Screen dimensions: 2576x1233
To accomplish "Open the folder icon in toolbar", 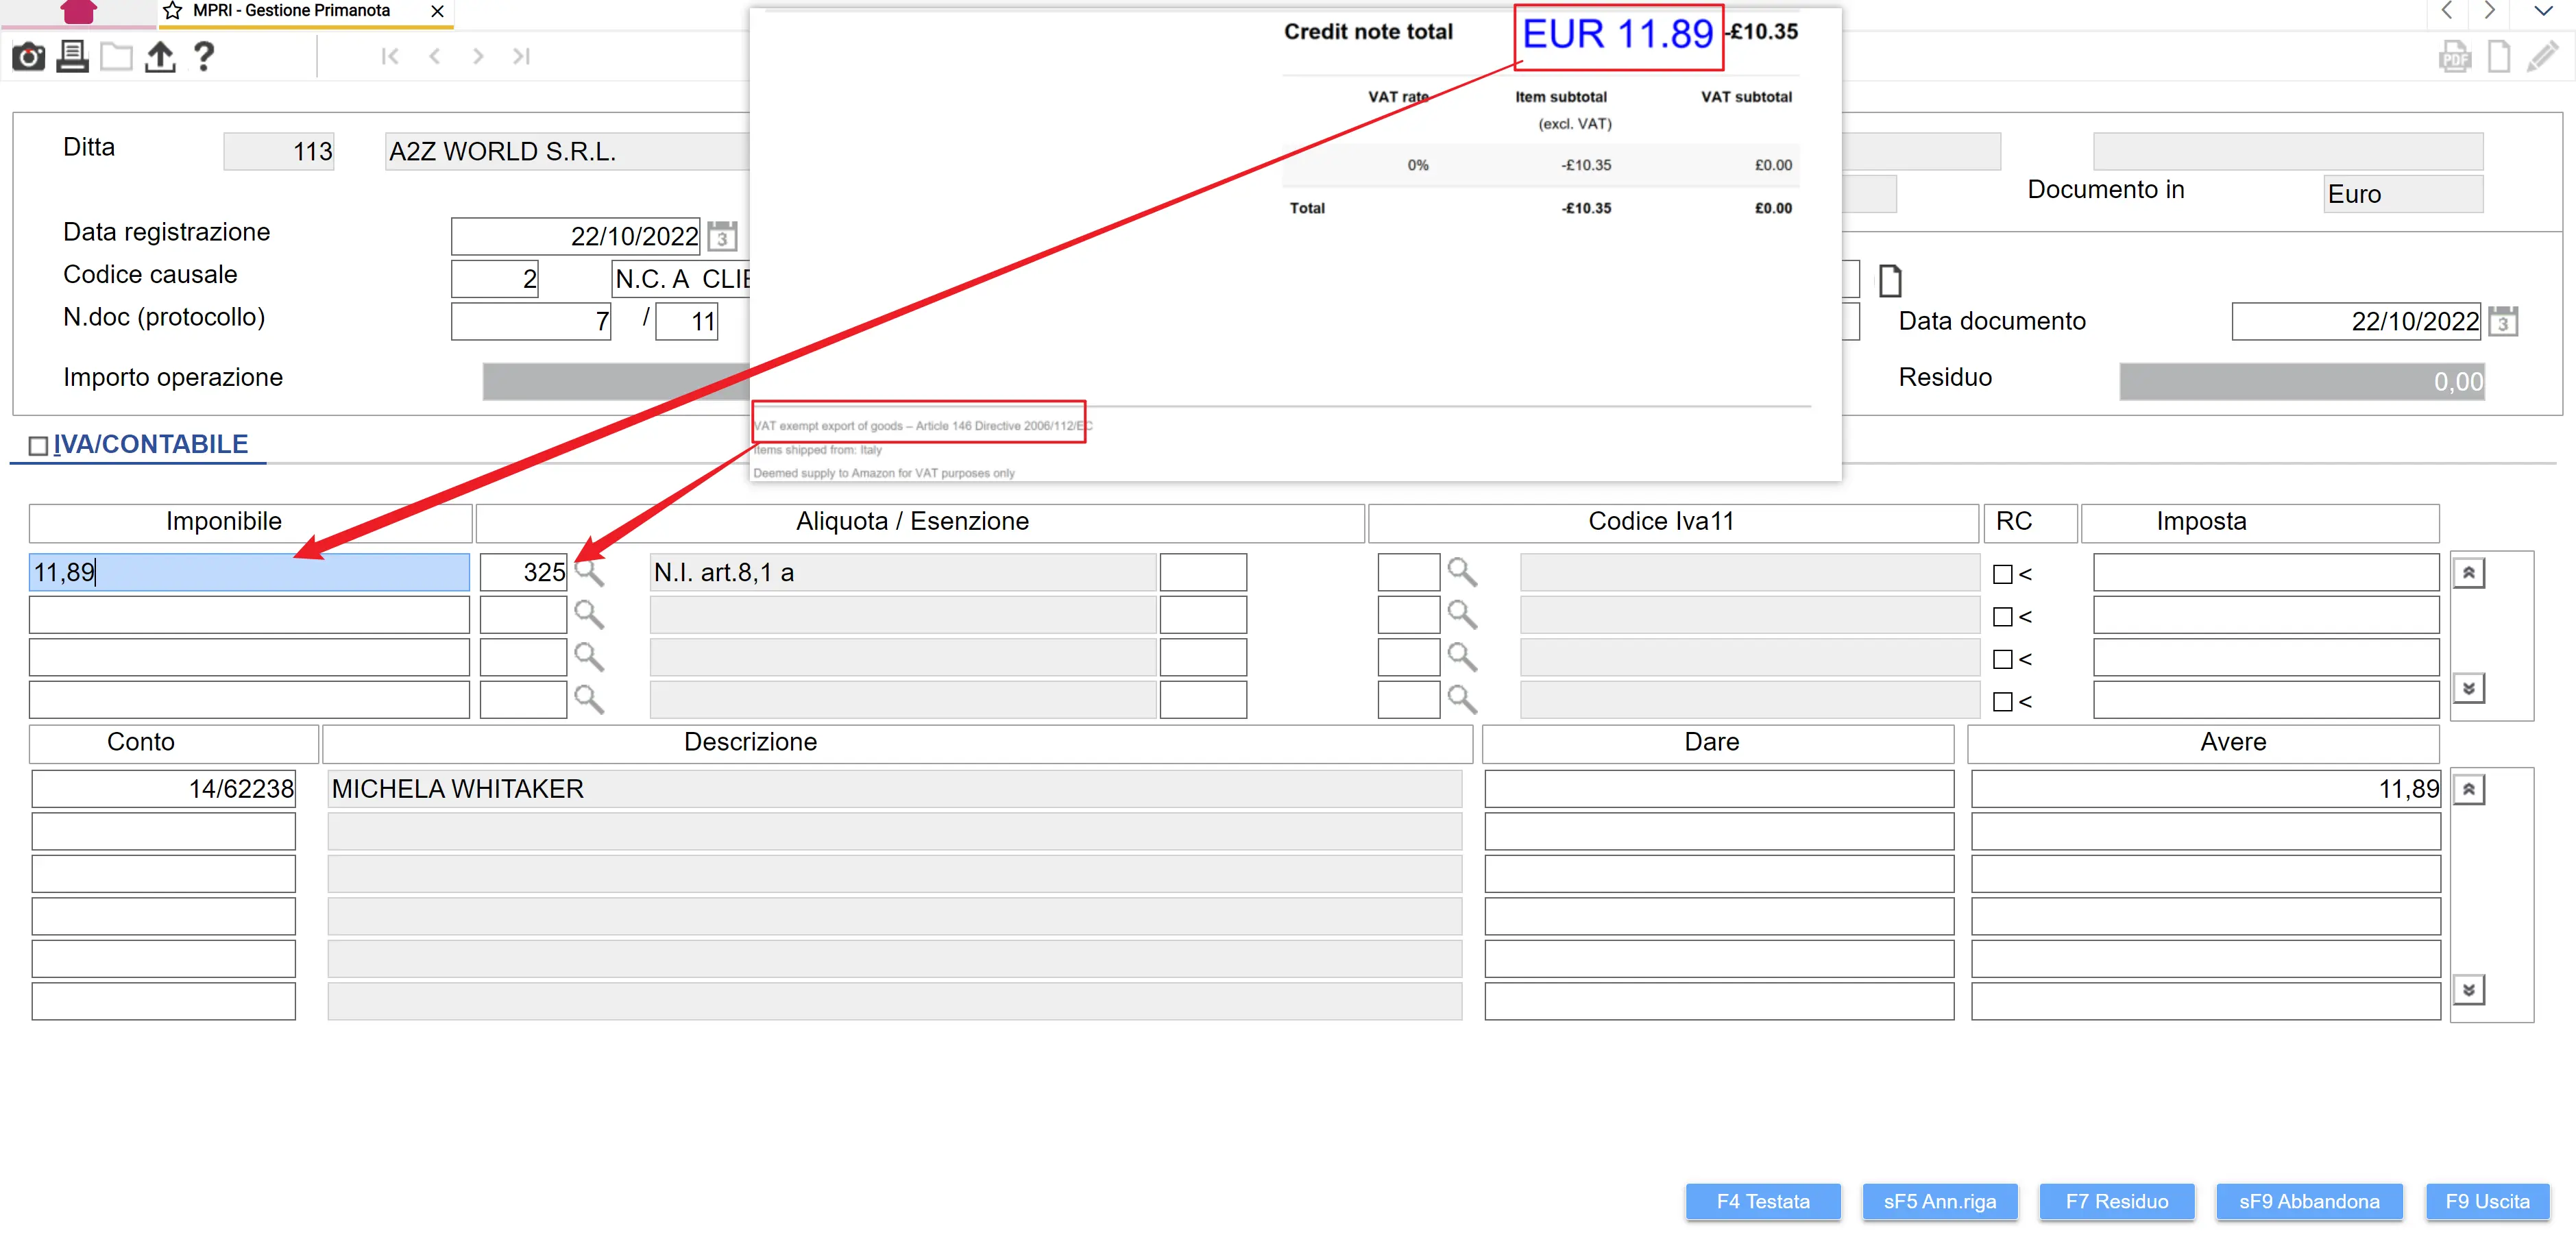I will click(116, 56).
